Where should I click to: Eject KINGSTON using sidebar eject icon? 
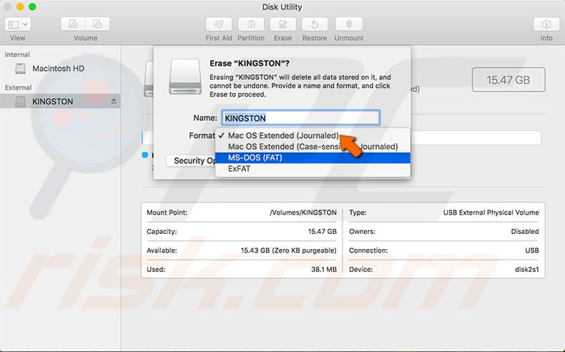click(x=113, y=102)
